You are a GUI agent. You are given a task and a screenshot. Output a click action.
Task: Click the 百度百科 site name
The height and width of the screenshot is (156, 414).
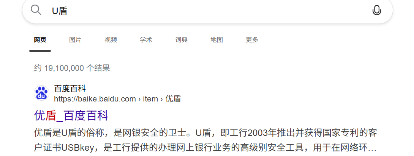[x=70, y=88]
